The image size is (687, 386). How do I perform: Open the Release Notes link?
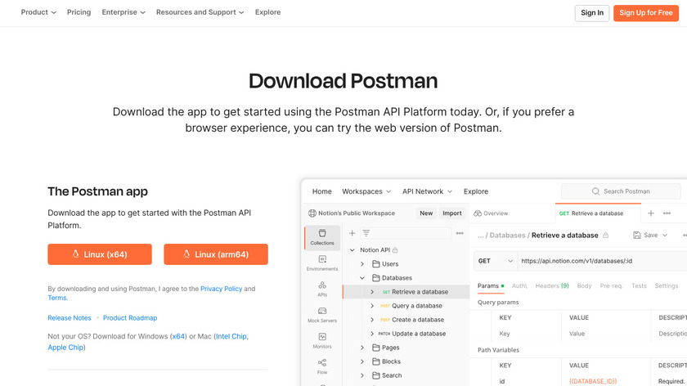point(70,318)
